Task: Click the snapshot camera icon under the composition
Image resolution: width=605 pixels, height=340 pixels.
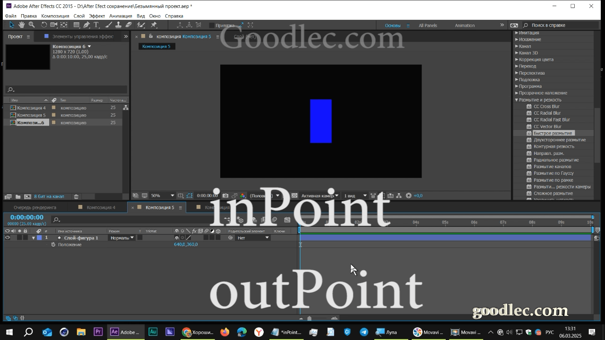Action: (x=226, y=195)
